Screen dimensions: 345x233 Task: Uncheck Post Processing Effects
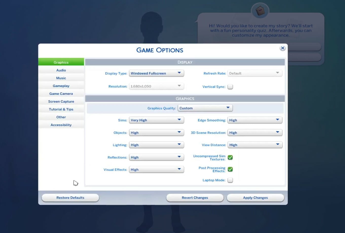[230, 169]
